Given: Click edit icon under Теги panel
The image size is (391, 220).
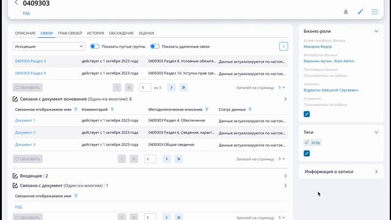Looking at the screenshot, I should click(x=307, y=153).
